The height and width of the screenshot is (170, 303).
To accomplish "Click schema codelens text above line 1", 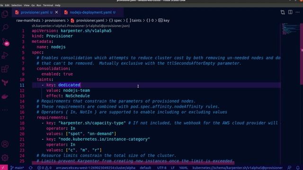I will [x=81, y=26].
